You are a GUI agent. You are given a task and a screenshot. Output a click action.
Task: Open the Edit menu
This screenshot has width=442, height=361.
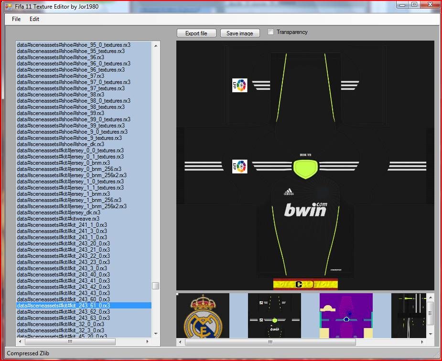(x=34, y=19)
